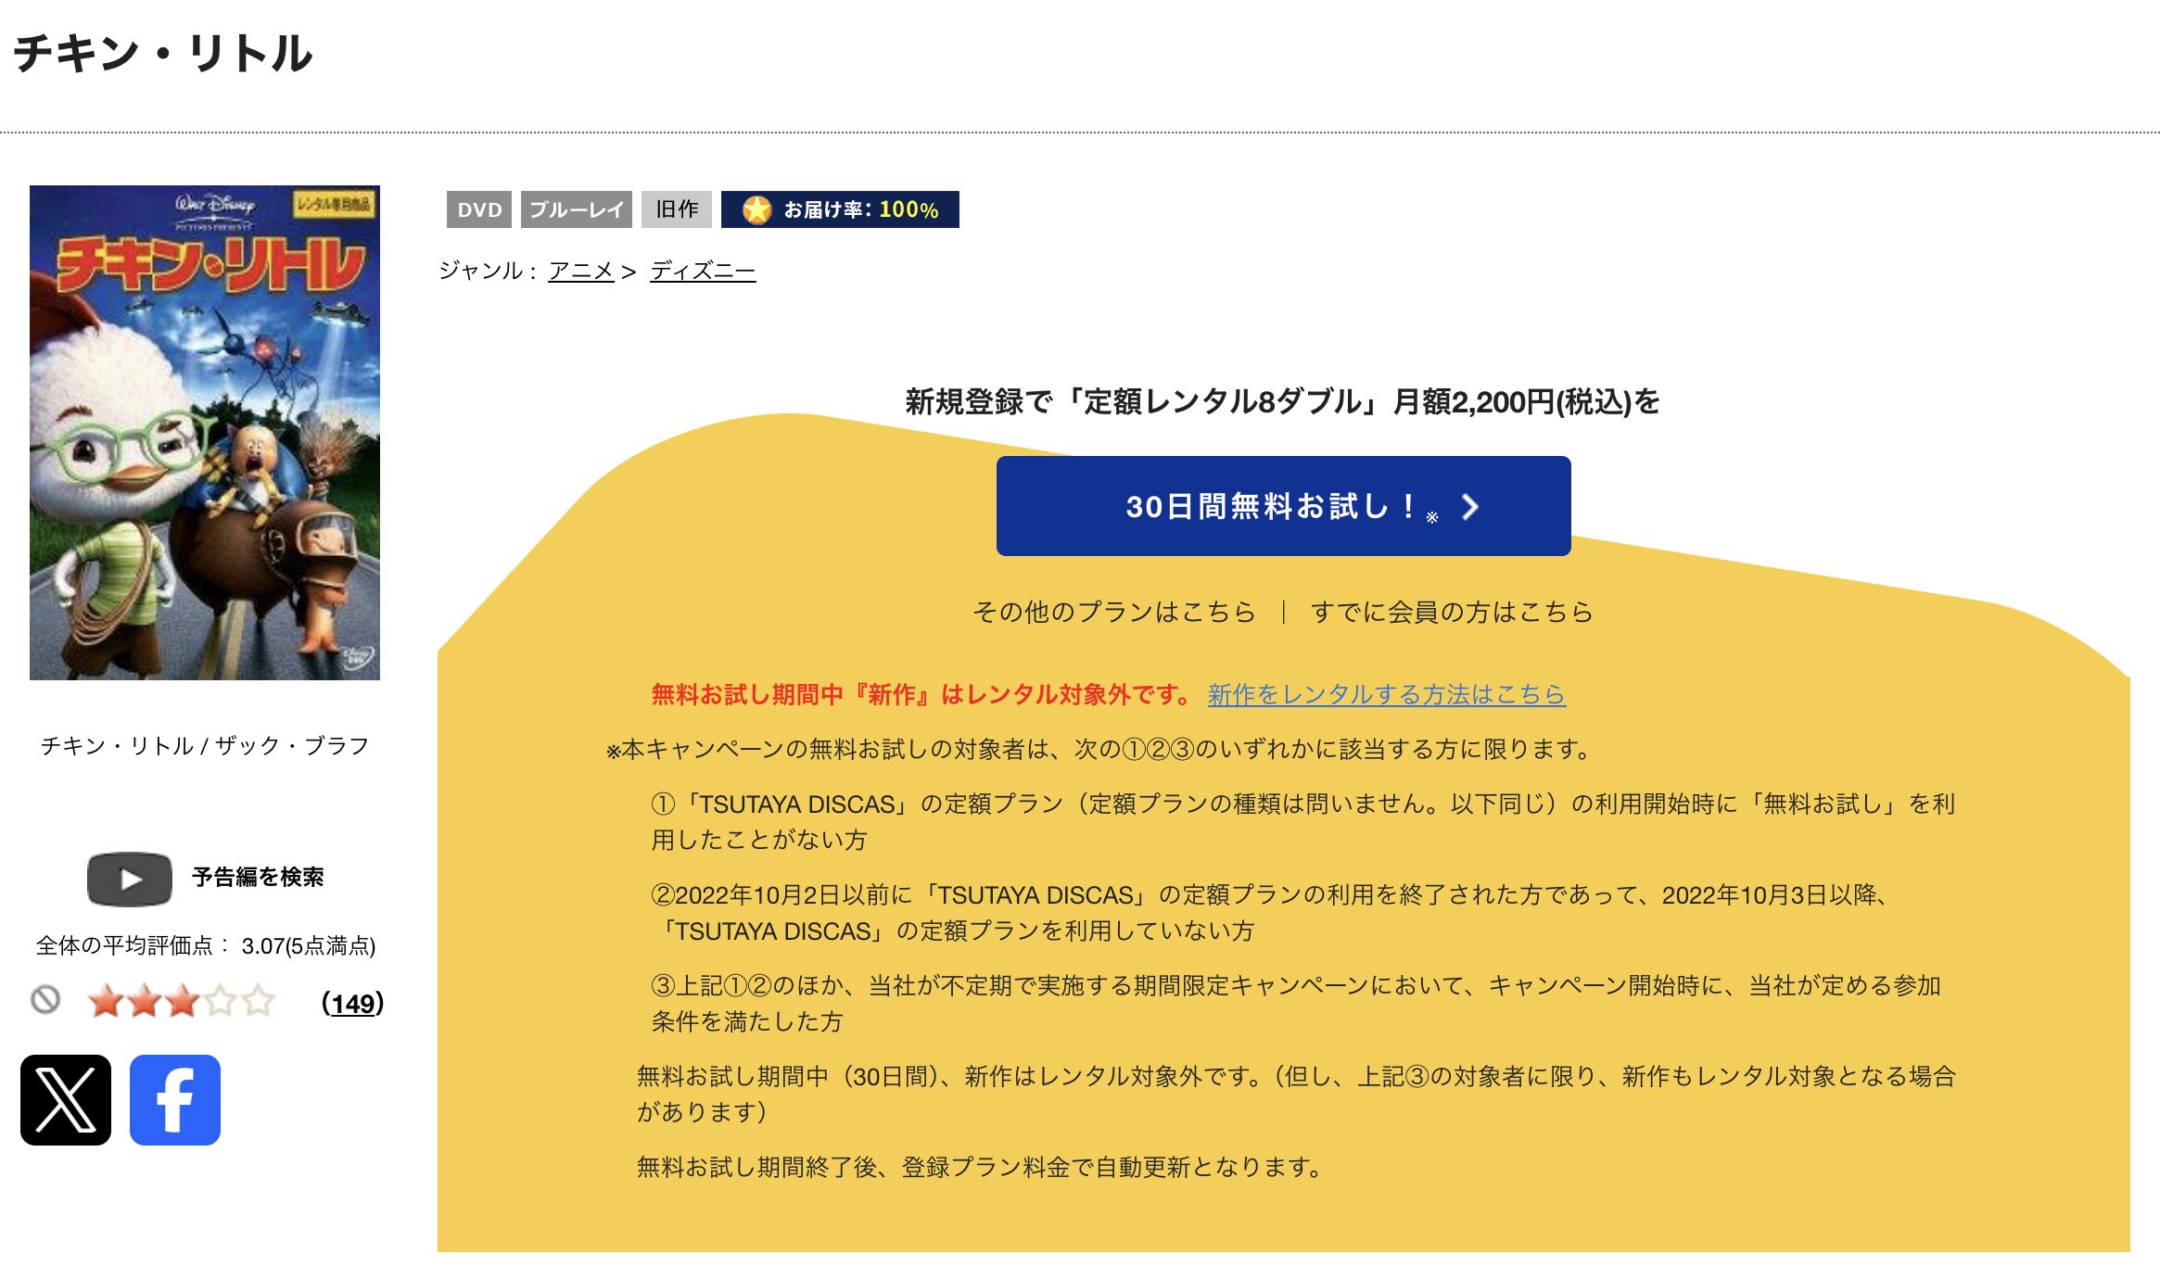Open the 149 reviews count link
Screen dimensions: 2160x1279
[x=353, y=1004]
